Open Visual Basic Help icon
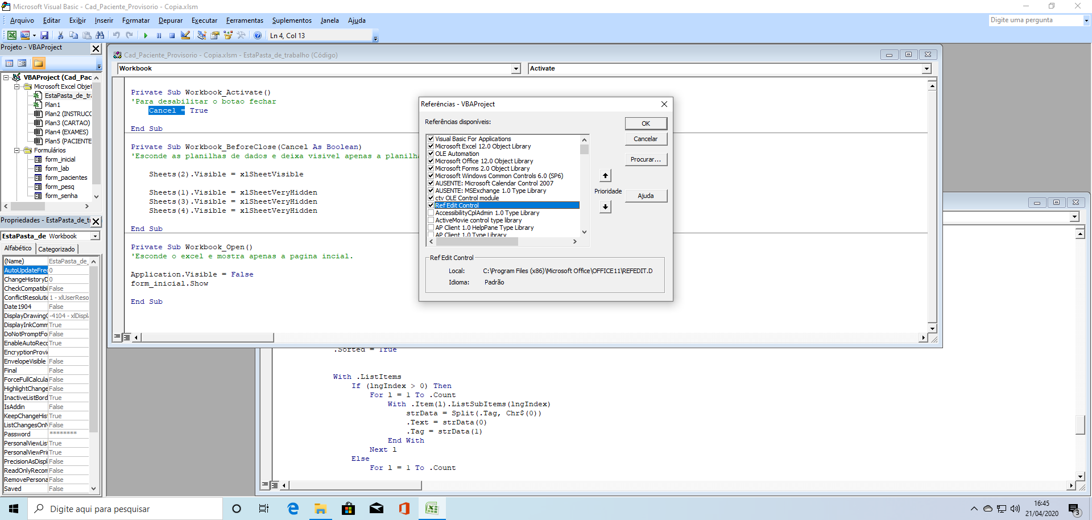This screenshot has height=520, width=1092. click(258, 35)
